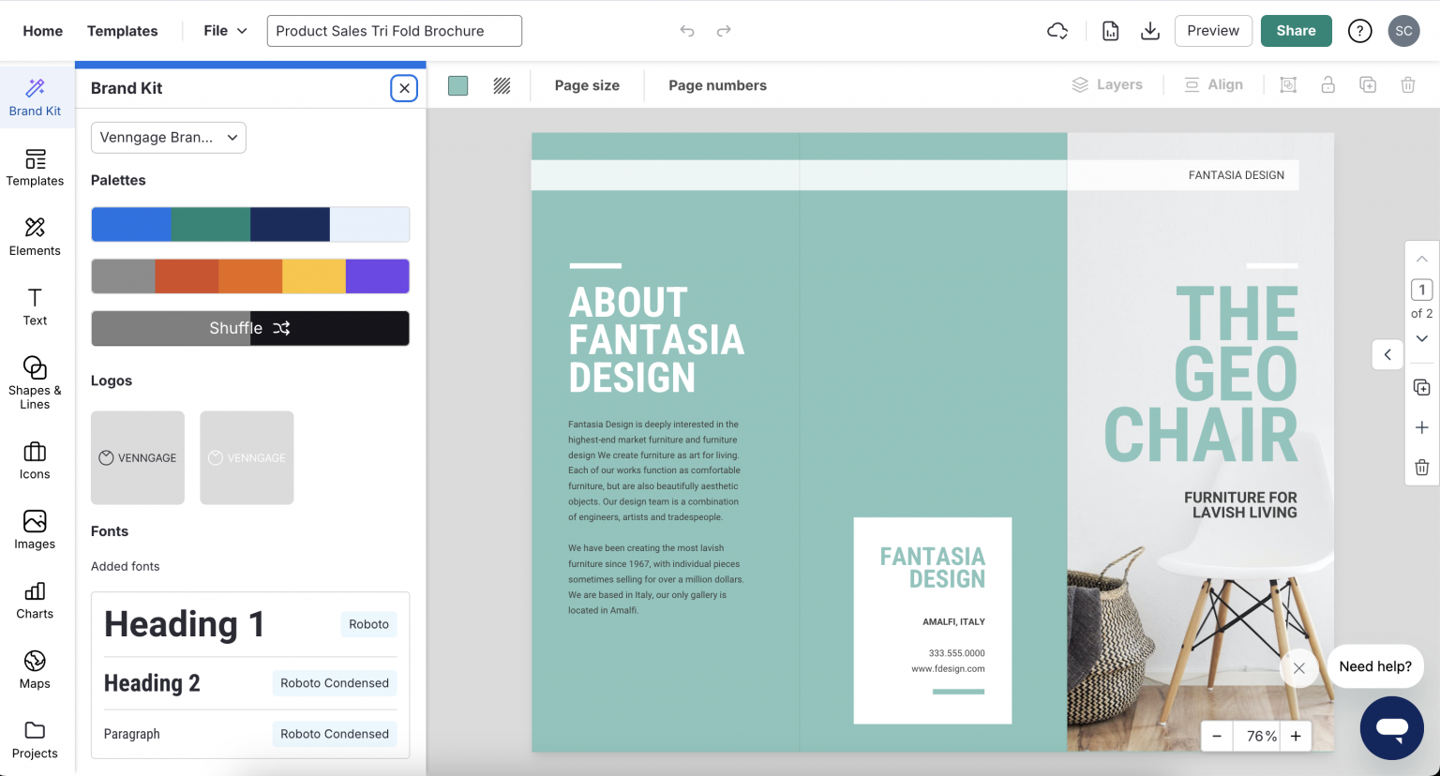Delete the current page
1440x776 pixels.
1422,467
